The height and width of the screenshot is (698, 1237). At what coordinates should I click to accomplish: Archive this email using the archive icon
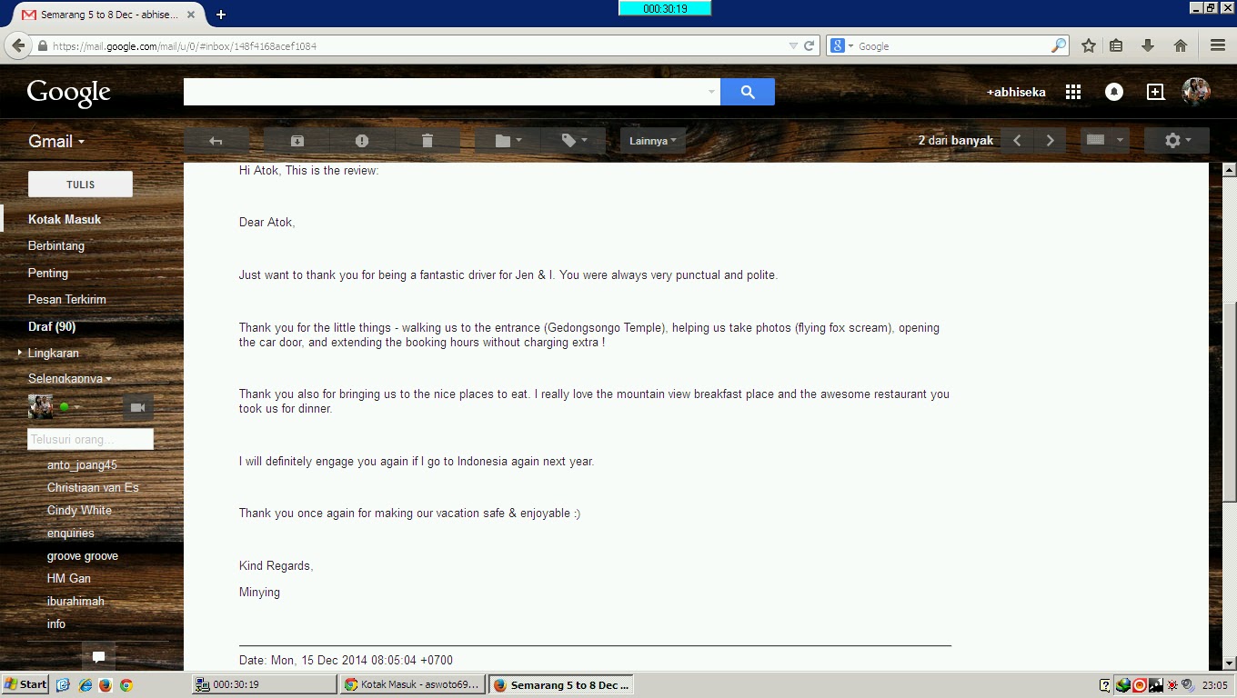297,141
